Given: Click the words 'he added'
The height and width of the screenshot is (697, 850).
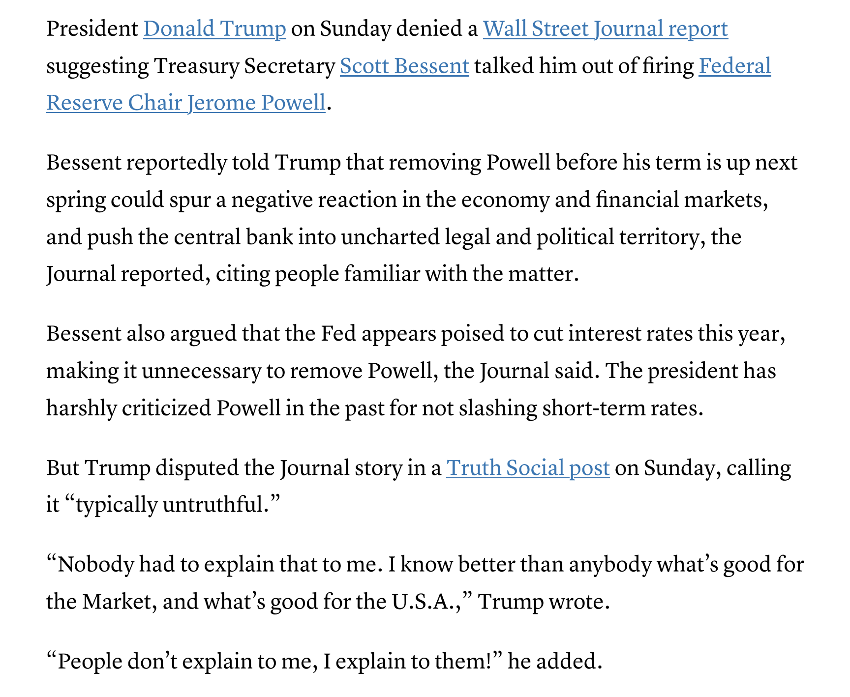Looking at the screenshot, I should (554, 661).
